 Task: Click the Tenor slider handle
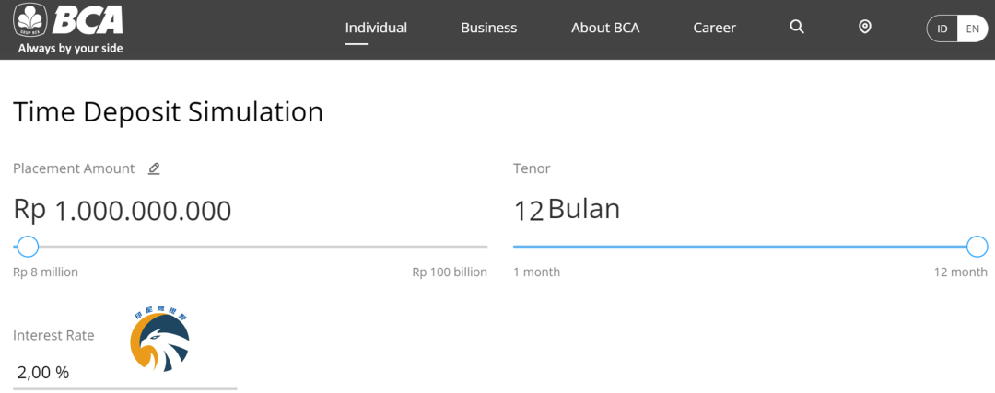977,247
